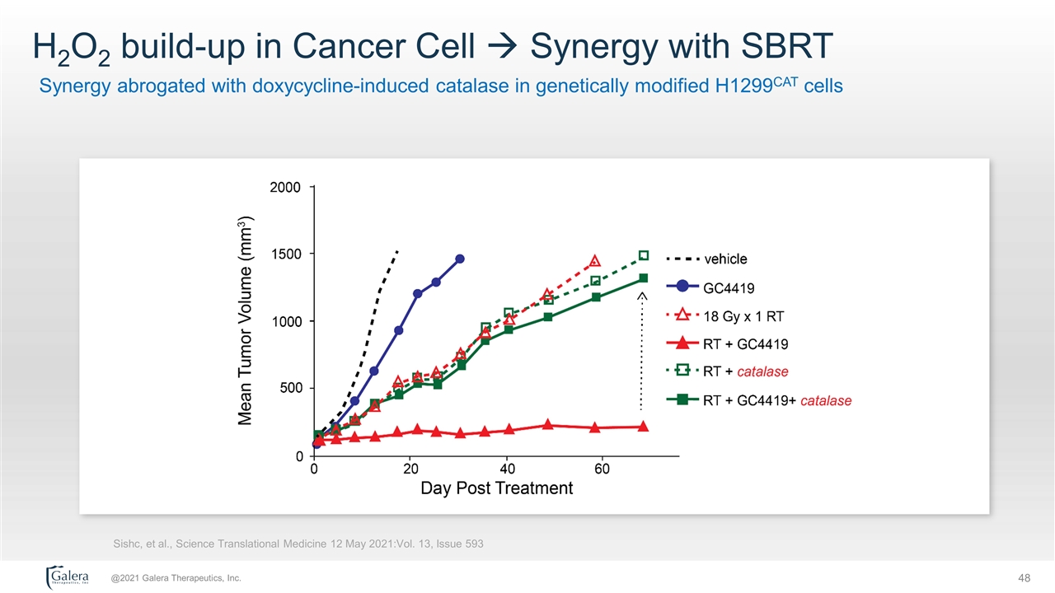Click the final RT + GC4419 red triangle point
Screen dimensions: 1055x593
(644, 426)
